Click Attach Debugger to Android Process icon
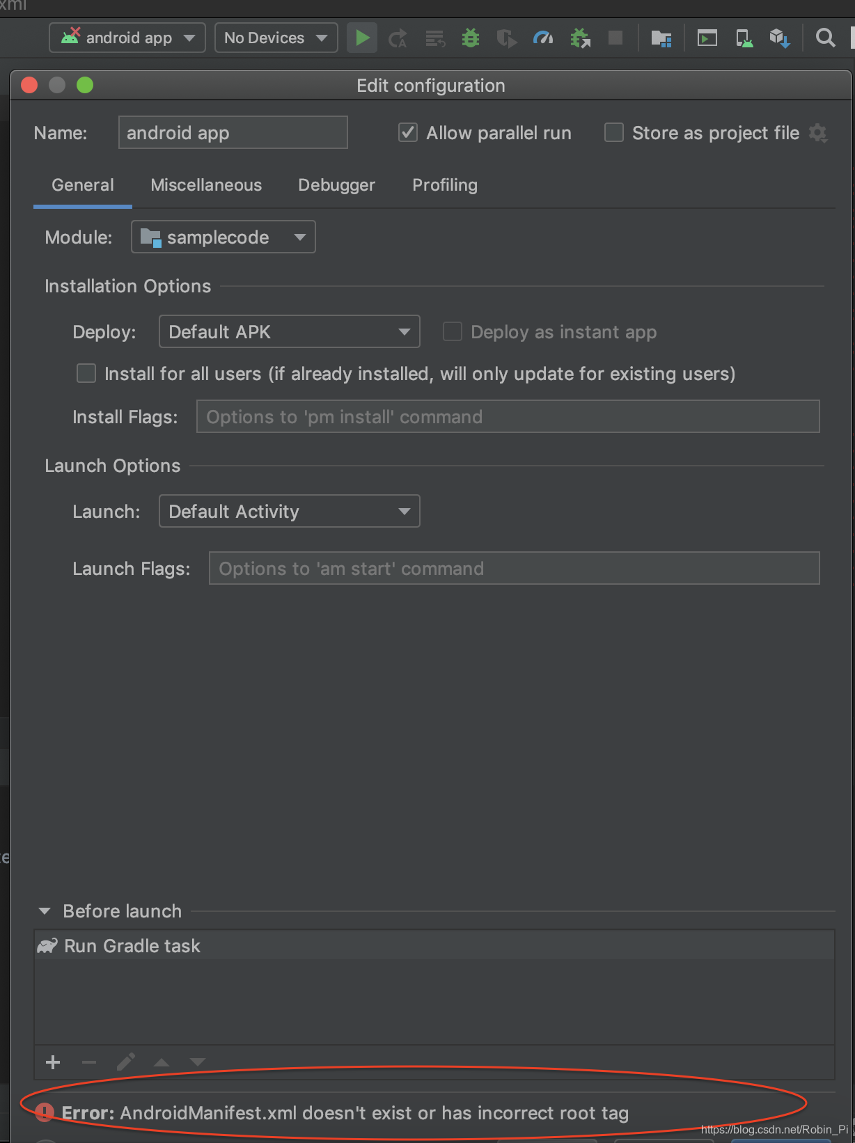The width and height of the screenshot is (855, 1143). pyautogui.click(x=580, y=38)
